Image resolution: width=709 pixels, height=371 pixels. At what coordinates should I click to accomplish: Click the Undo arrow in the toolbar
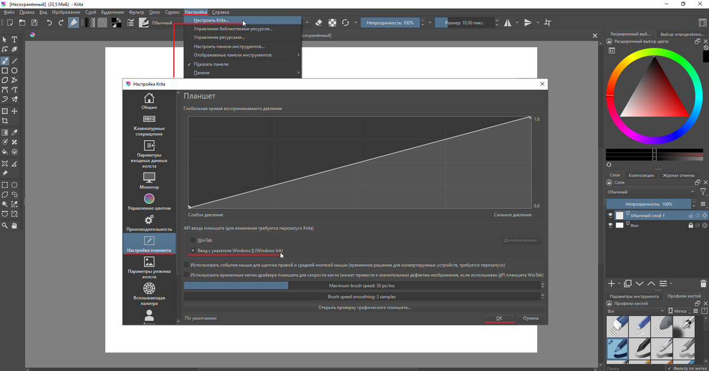click(x=49, y=22)
